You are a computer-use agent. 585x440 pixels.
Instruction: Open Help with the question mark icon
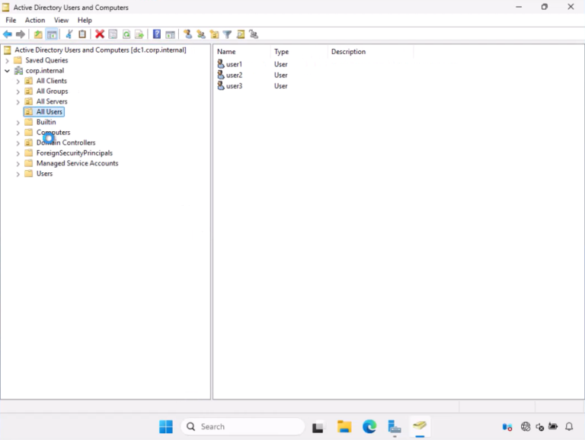pos(157,34)
